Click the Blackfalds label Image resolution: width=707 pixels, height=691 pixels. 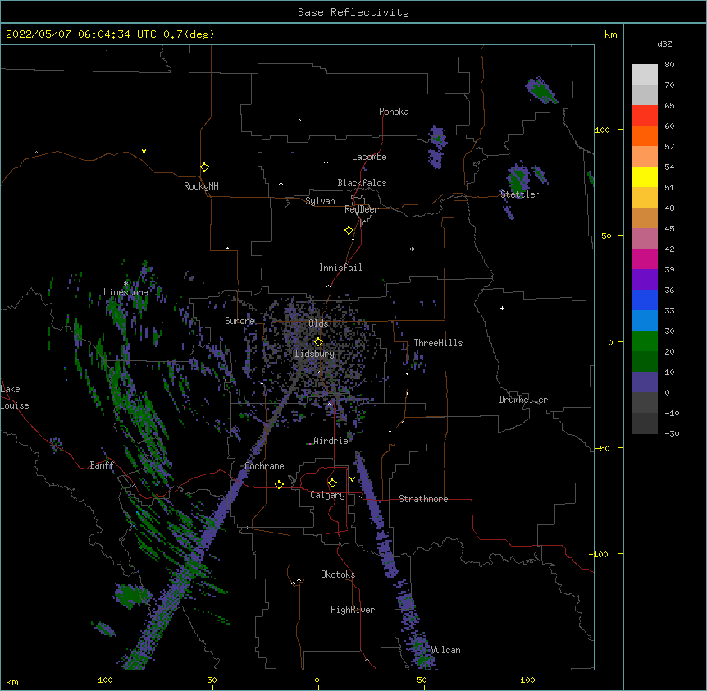click(x=362, y=183)
